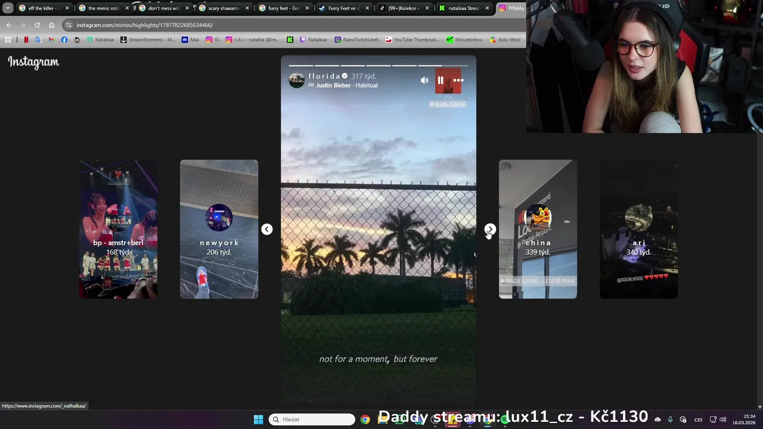Viewport: 763px width, 429px height.
Task: Open the first Natalkaa Linktree bookmark
Action: pos(100,40)
